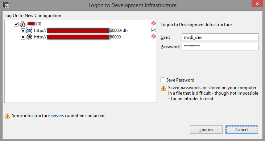
Task: Click the warning icon near servers cannot be contacted
Action: (x=7, y=116)
